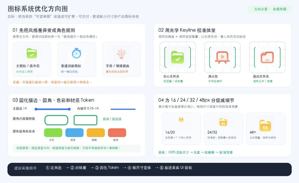Click the tiny sync folder icon in the 16/20 card
The height and width of the screenshot is (183, 299).
tap(181, 119)
